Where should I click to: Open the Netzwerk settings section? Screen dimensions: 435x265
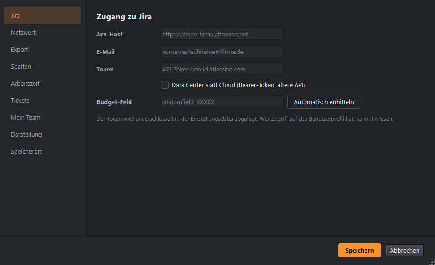[42, 33]
